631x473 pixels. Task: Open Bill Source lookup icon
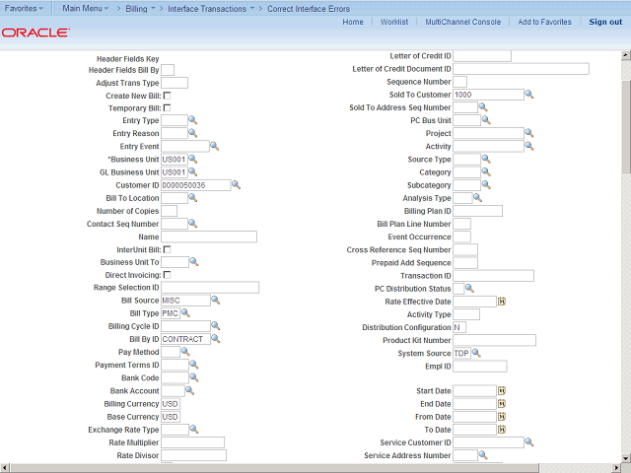[215, 300]
